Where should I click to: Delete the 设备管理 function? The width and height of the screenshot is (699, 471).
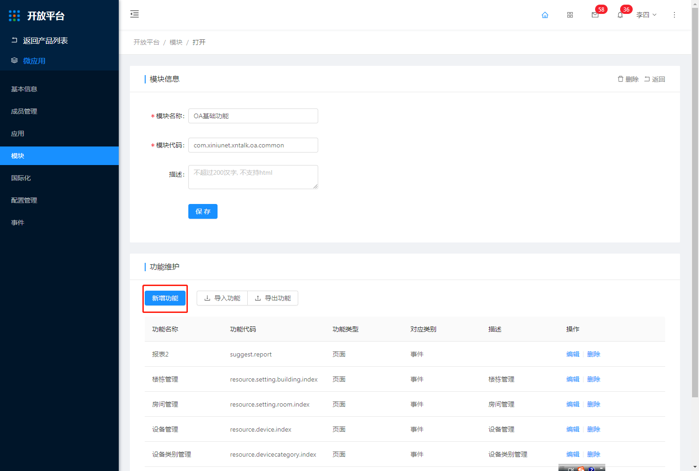coord(594,429)
